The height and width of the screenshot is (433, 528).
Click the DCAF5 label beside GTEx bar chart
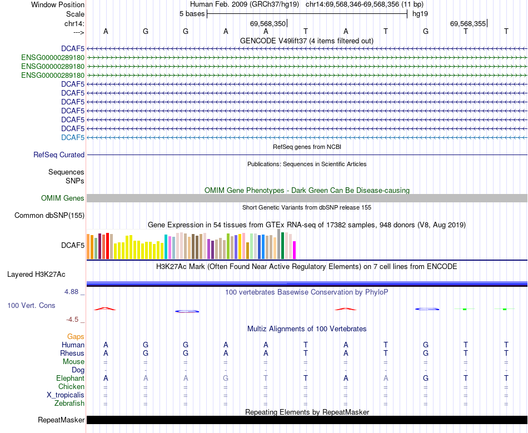[x=73, y=245]
